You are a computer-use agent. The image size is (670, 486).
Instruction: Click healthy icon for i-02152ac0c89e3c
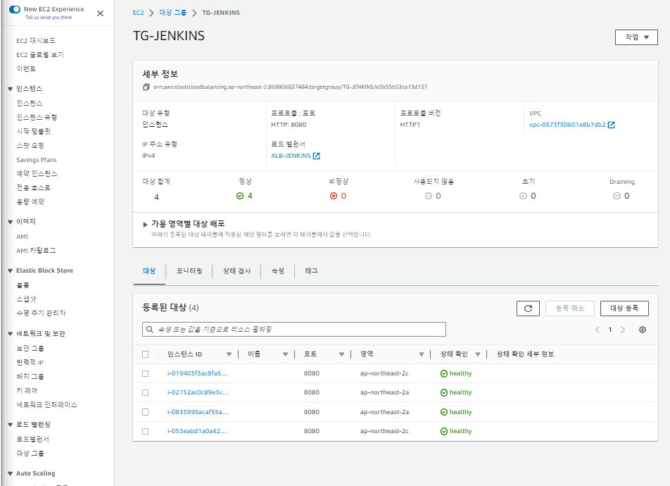point(444,393)
